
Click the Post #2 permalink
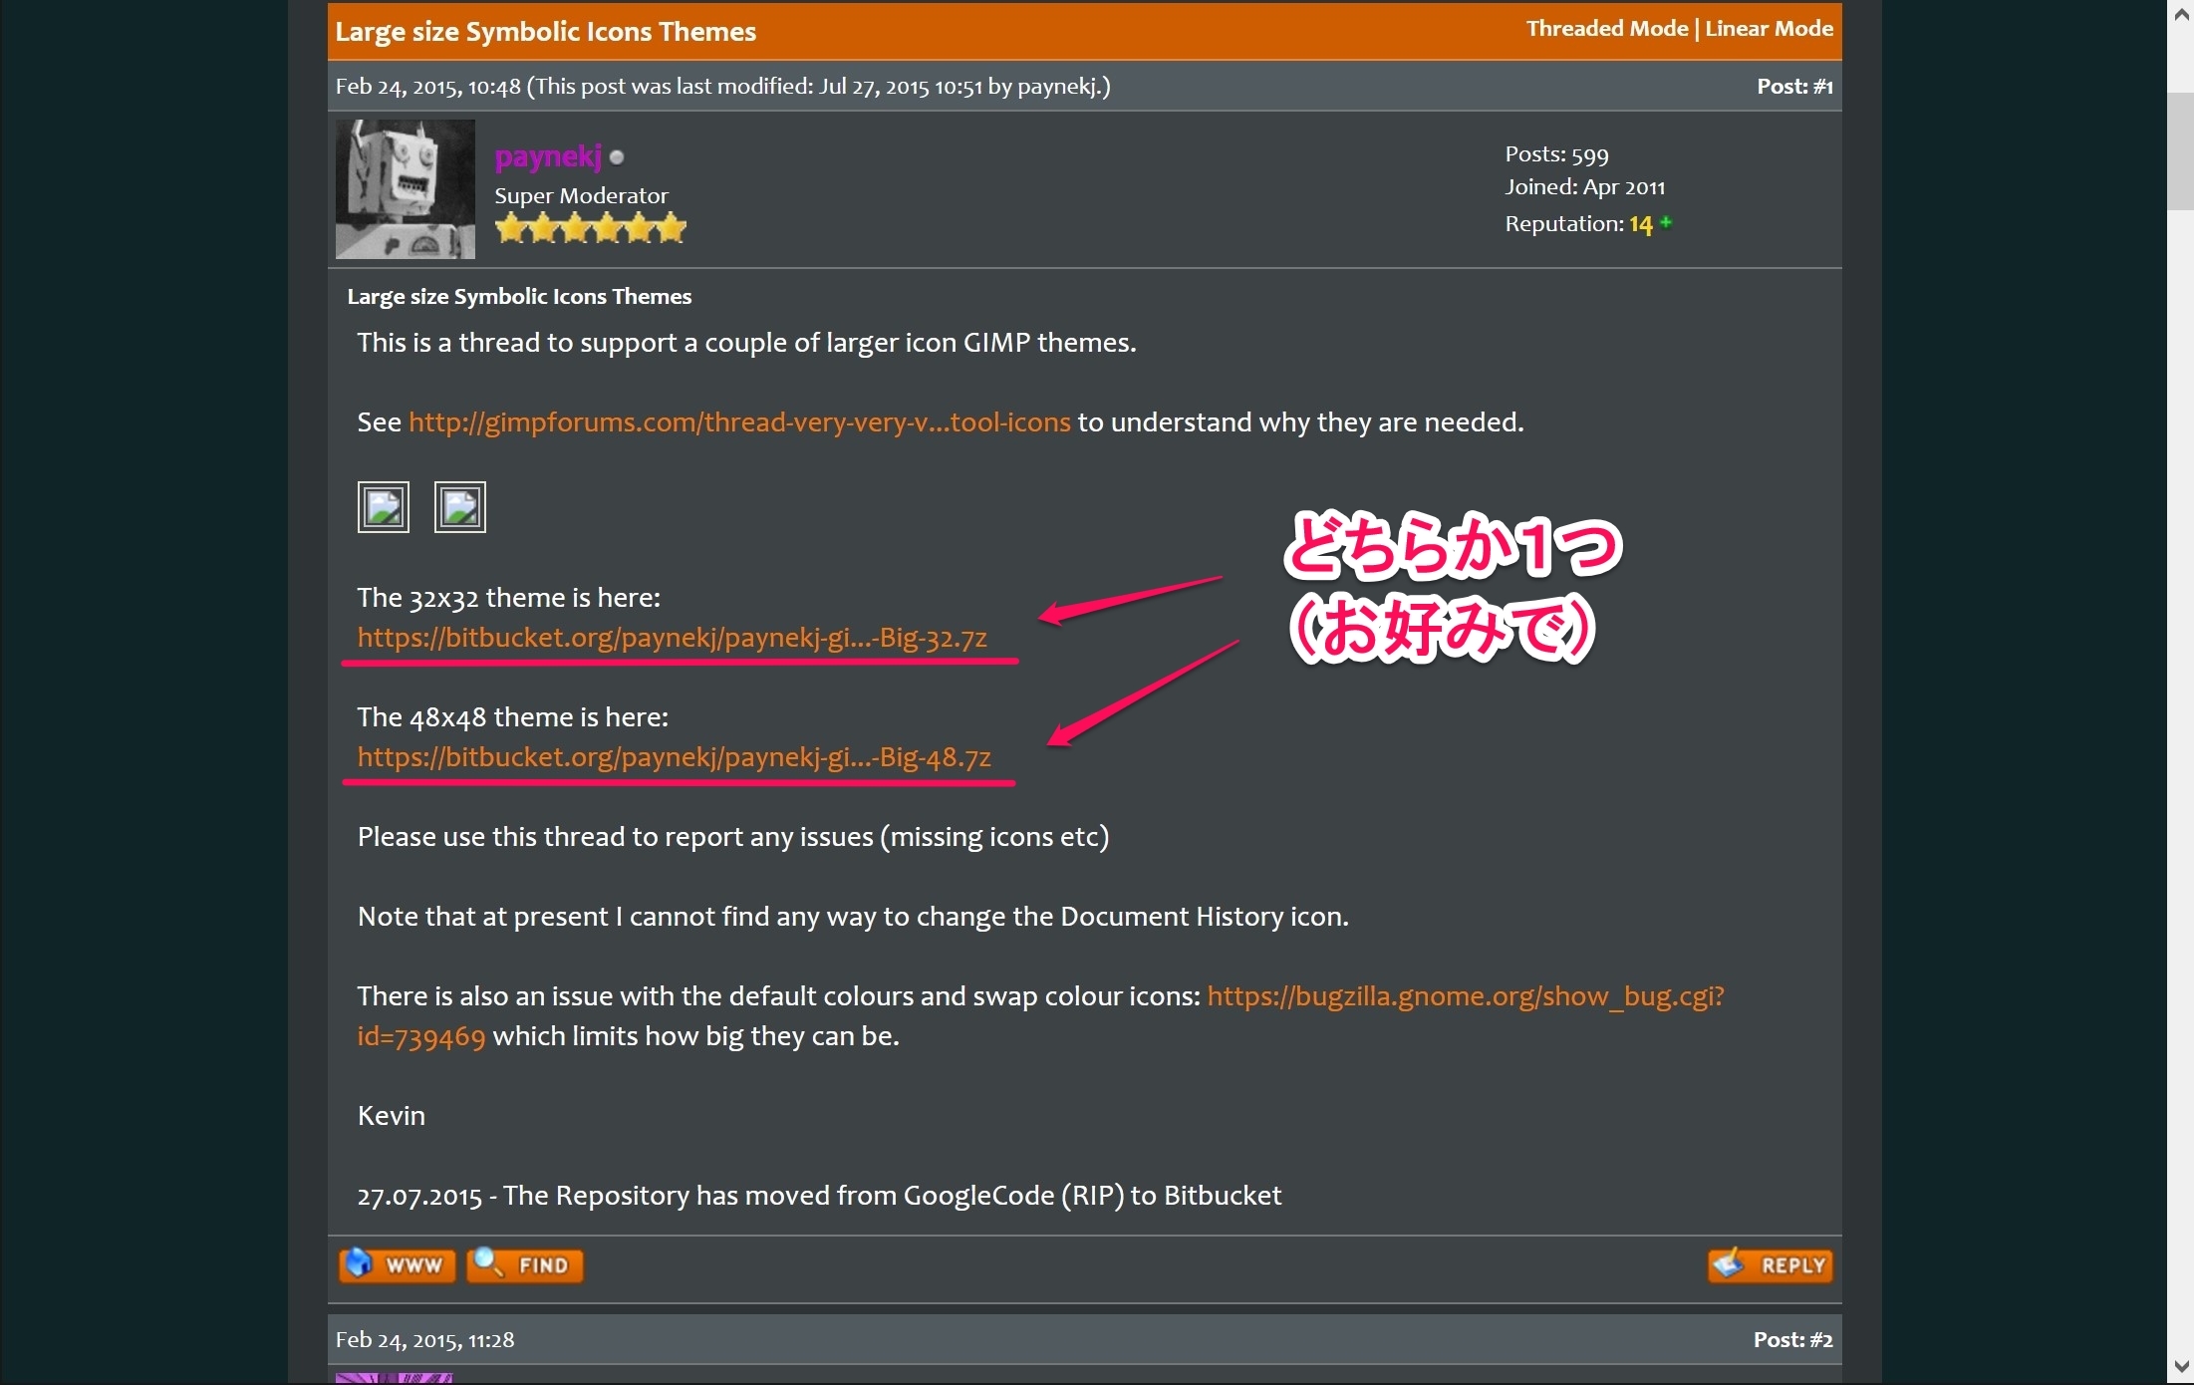(1820, 1340)
